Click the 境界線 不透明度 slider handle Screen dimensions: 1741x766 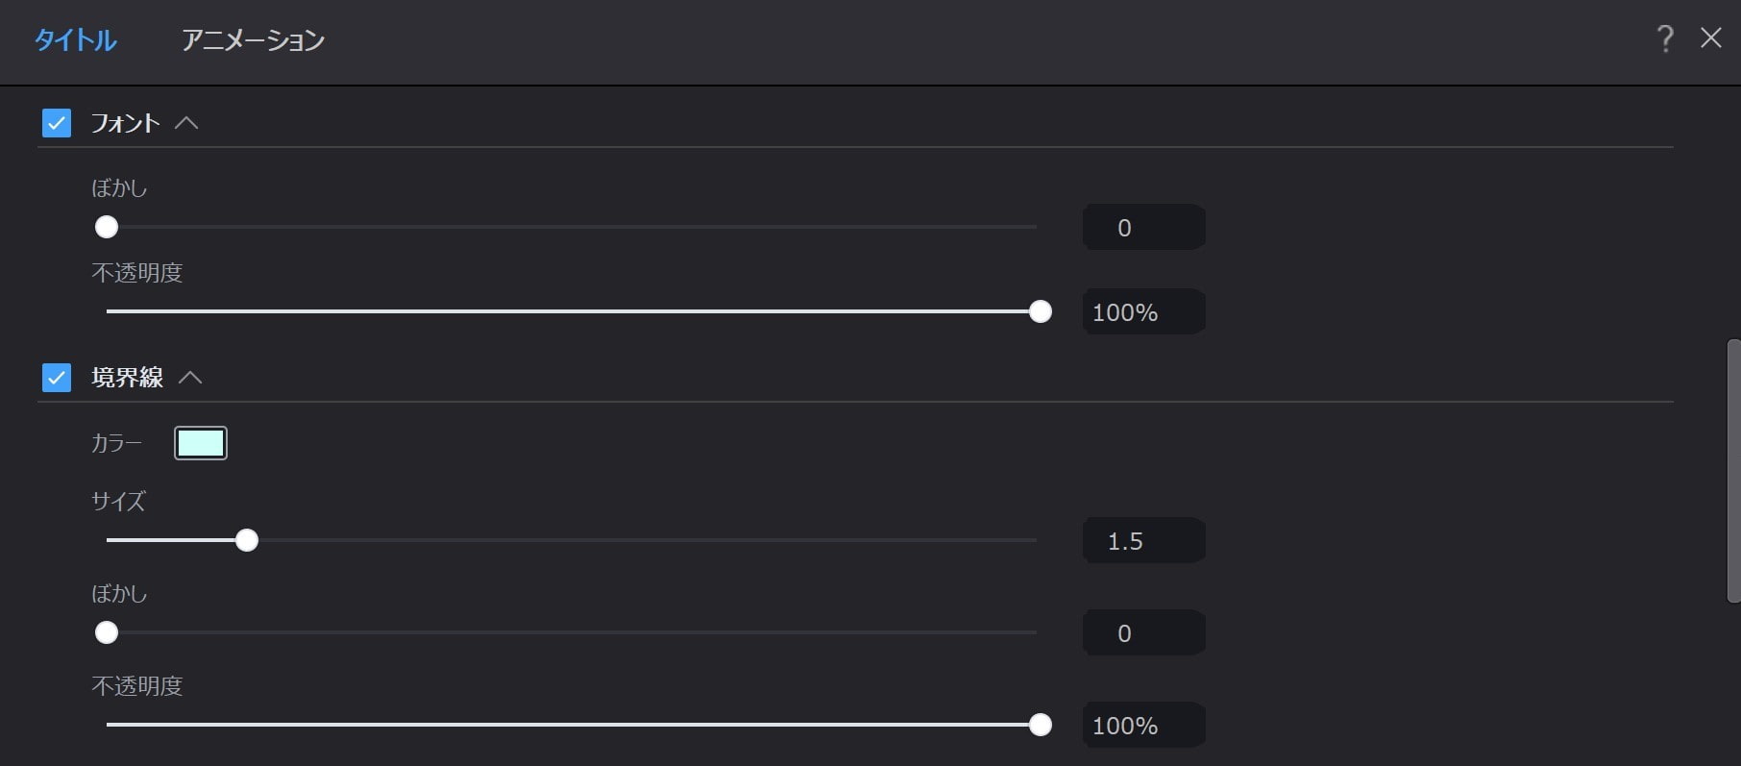point(1040,725)
